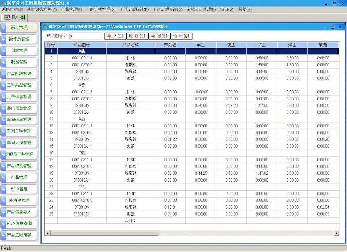Viewport: 347px width, 252px height.
Task: Click the 铣工 column header
Action: tap(231, 45)
